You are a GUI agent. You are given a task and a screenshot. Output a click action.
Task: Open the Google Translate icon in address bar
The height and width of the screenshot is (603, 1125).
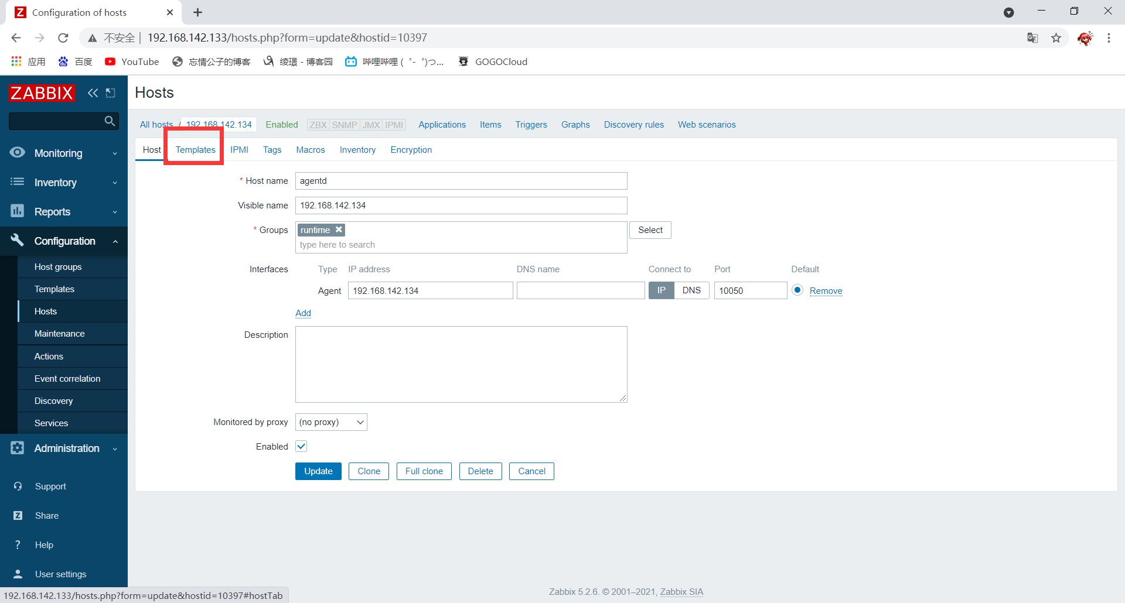1032,38
